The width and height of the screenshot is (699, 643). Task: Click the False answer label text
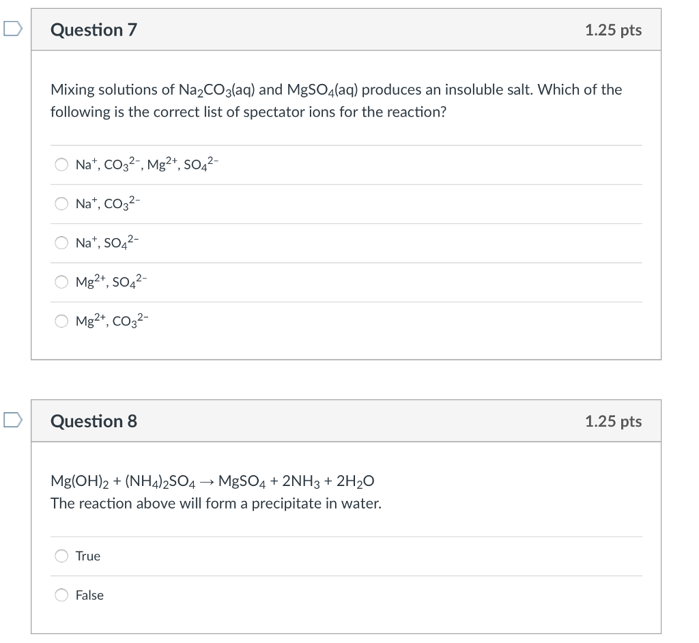point(89,595)
